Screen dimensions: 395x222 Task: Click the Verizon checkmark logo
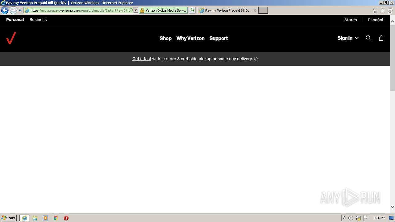11,38
